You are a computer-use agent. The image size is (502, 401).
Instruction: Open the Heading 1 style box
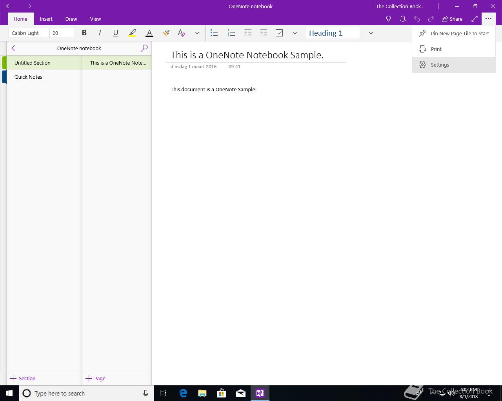pyautogui.click(x=333, y=33)
